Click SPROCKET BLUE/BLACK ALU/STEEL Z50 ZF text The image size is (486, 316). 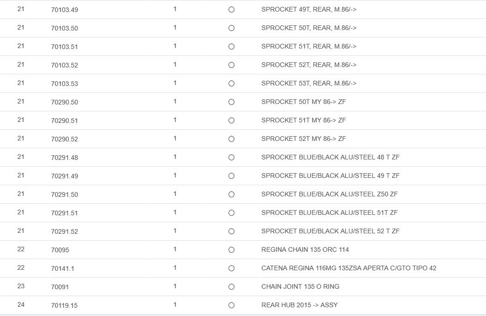click(x=329, y=194)
